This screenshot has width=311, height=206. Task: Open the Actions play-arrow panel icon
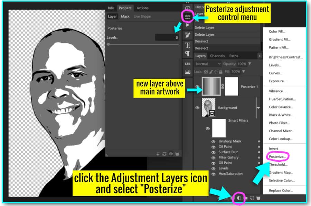(188, 25)
